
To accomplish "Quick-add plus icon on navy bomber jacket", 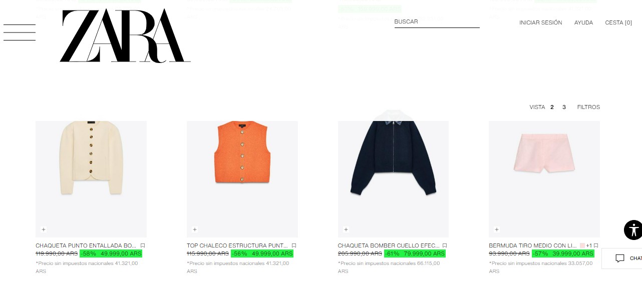I will [x=346, y=229].
